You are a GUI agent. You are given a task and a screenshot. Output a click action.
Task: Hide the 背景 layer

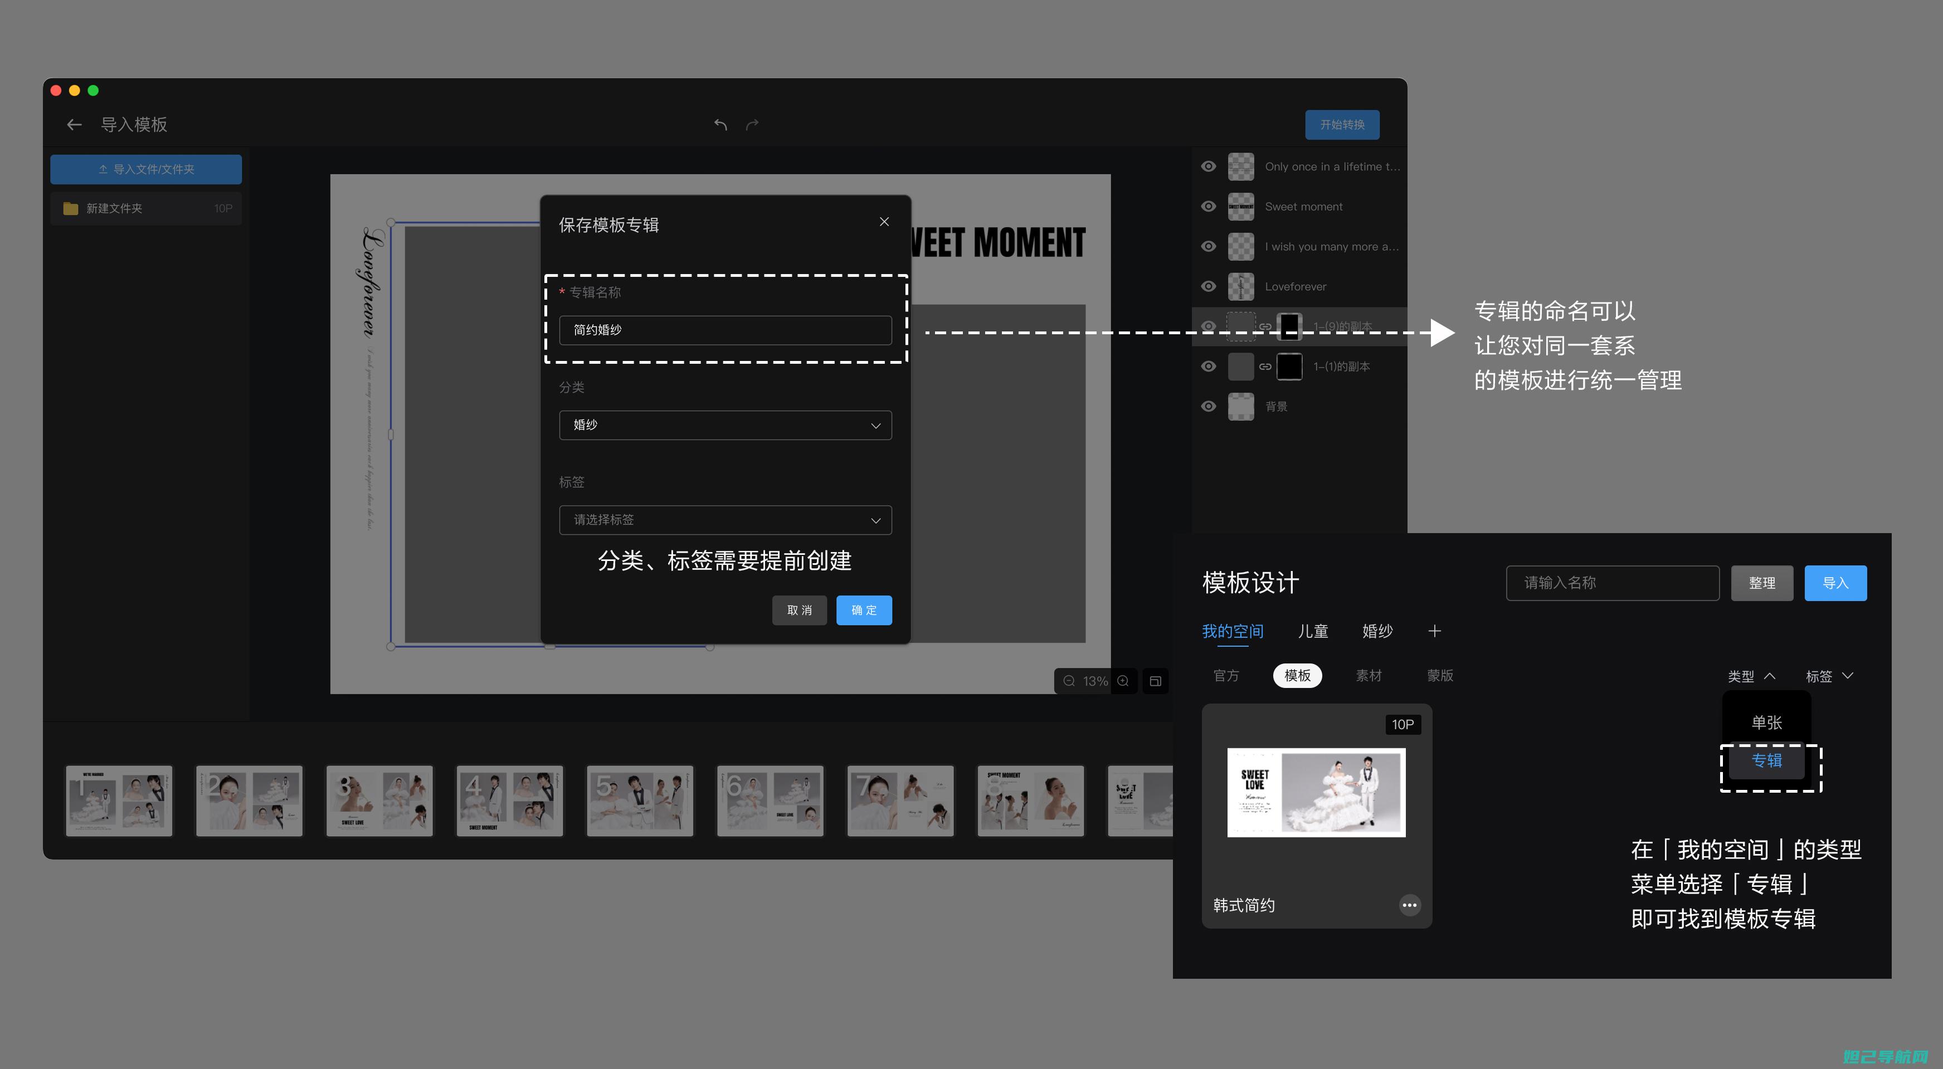point(1209,406)
